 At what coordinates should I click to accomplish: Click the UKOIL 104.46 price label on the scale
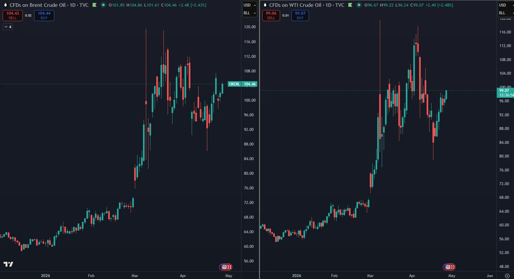pyautogui.click(x=242, y=84)
